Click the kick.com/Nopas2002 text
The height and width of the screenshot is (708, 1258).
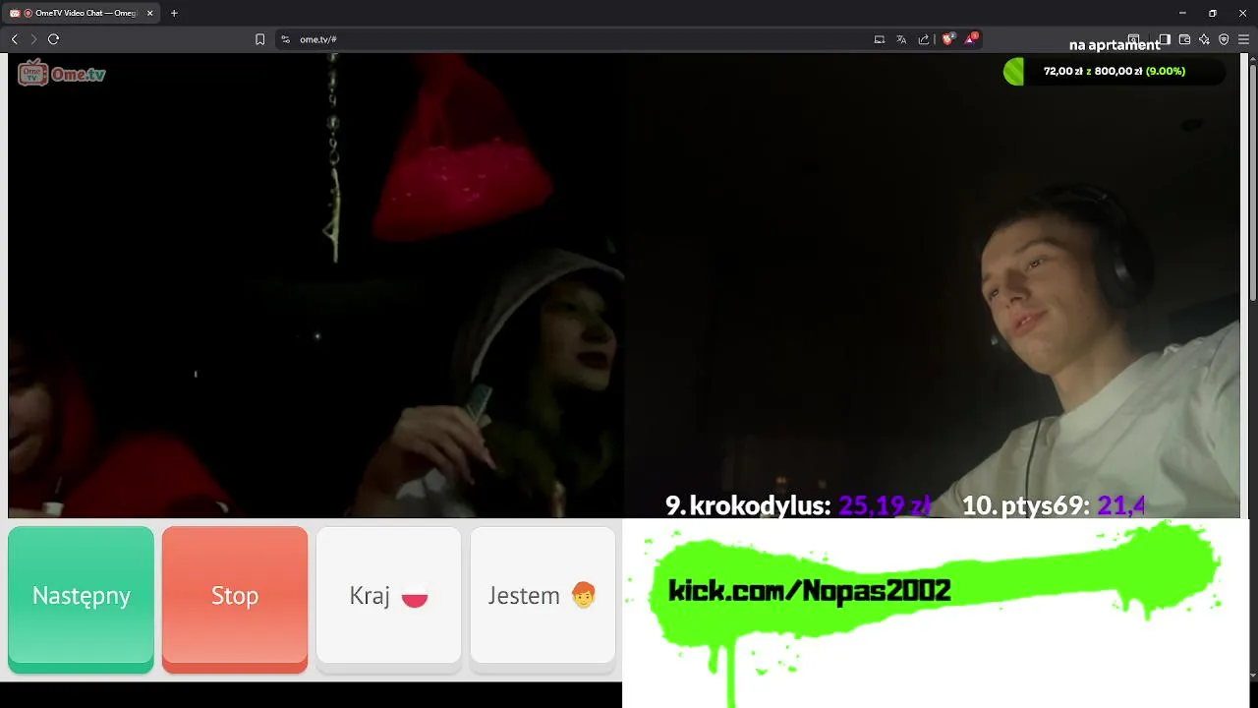pyautogui.click(x=809, y=590)
